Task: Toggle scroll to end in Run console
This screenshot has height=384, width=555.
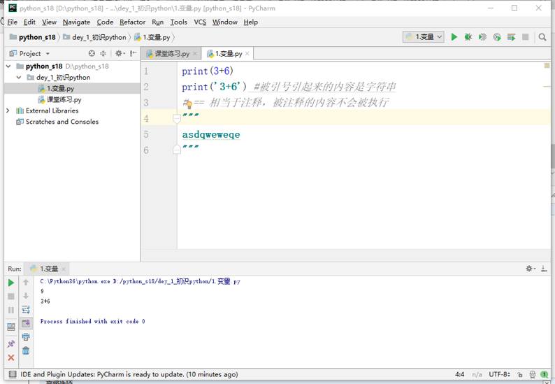Action: coord(26,323)
